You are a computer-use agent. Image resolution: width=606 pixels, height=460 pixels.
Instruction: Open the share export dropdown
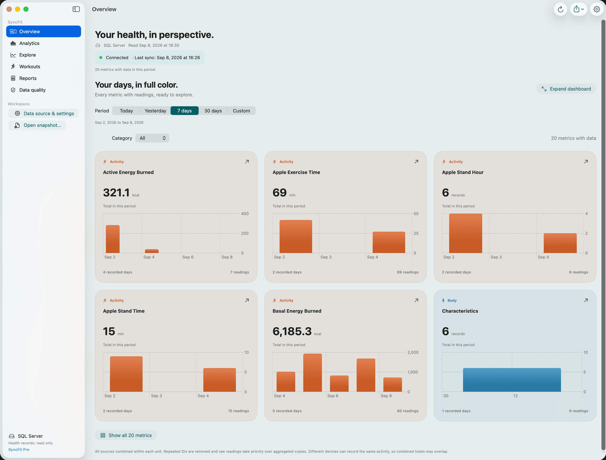[x=579, y=9]
